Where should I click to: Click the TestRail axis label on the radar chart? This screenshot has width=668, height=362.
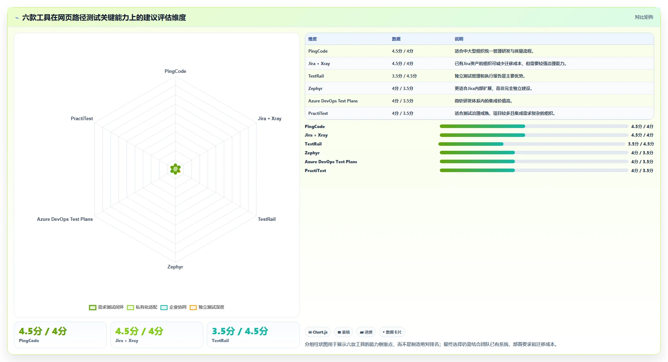coord(267,219)
